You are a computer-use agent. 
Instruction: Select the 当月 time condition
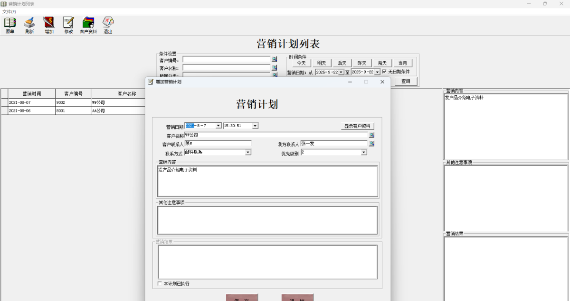pos(402,63)
